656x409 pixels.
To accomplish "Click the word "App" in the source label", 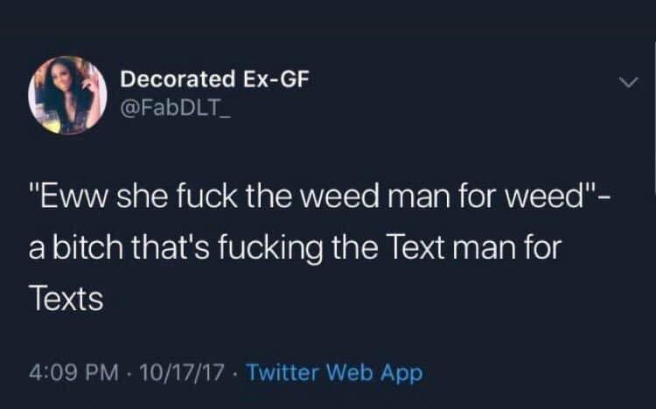I will [x=401, y=373].
